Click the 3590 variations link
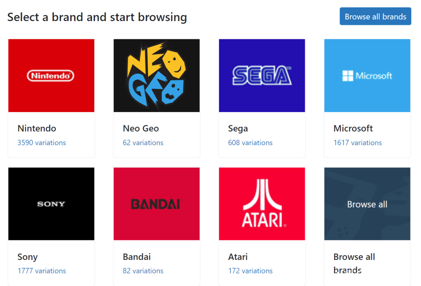This screenshot has width=421, height=286. tap(42, 143)
